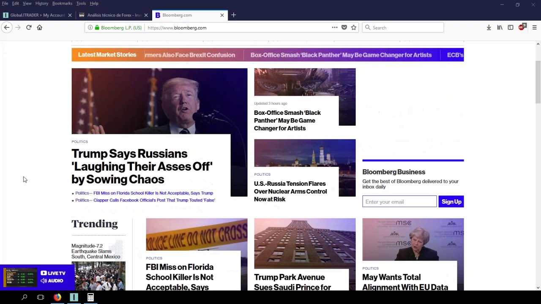Click the forward navigation arrow
The image size is (541, 304).
click(x=18, y=27)
